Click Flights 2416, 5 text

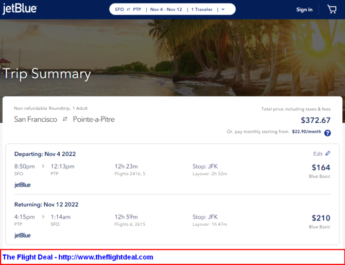tap(130, 174)
